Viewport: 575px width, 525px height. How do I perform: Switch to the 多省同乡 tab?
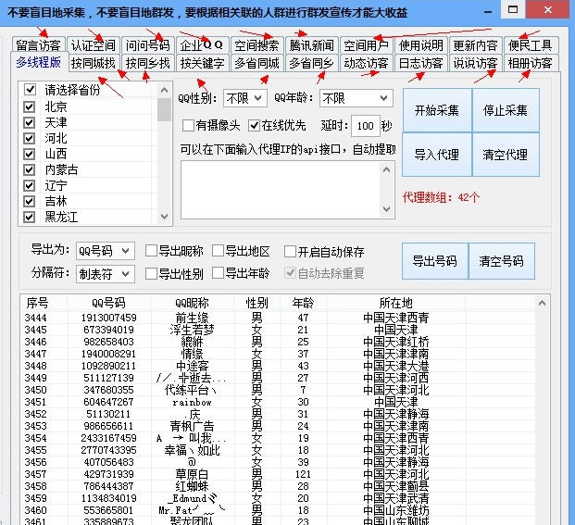[x=311, y=63]
